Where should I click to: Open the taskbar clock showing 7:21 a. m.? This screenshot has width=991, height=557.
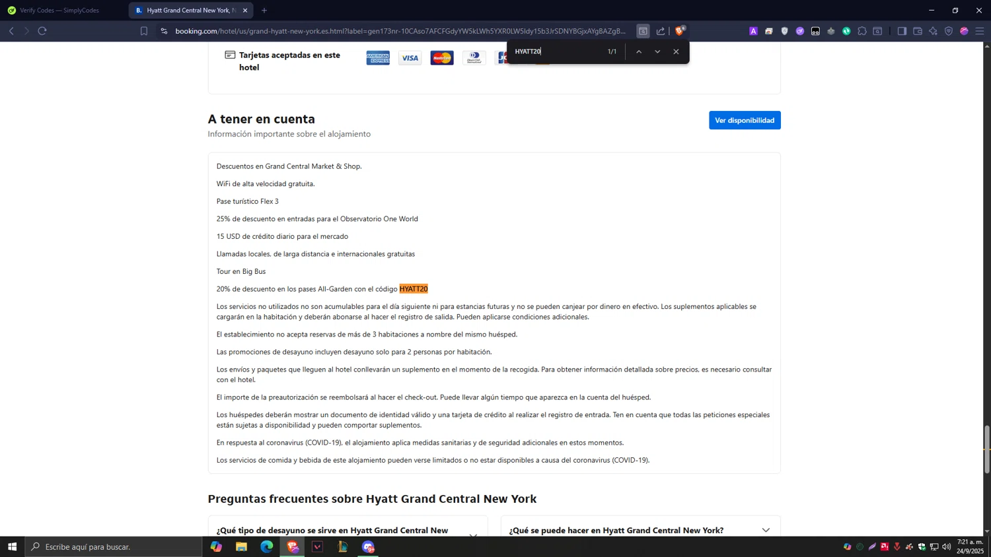(971, 546)
